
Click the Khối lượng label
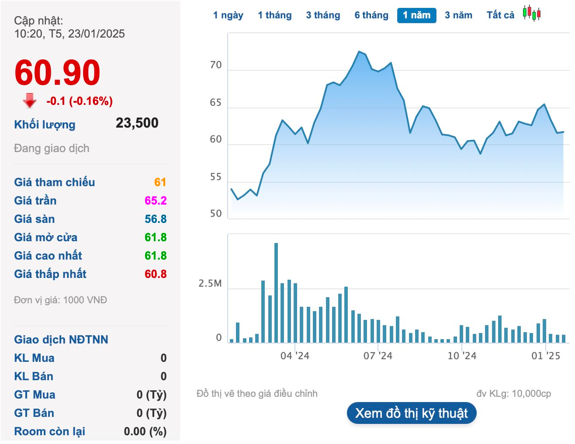[x=45, y=125]
